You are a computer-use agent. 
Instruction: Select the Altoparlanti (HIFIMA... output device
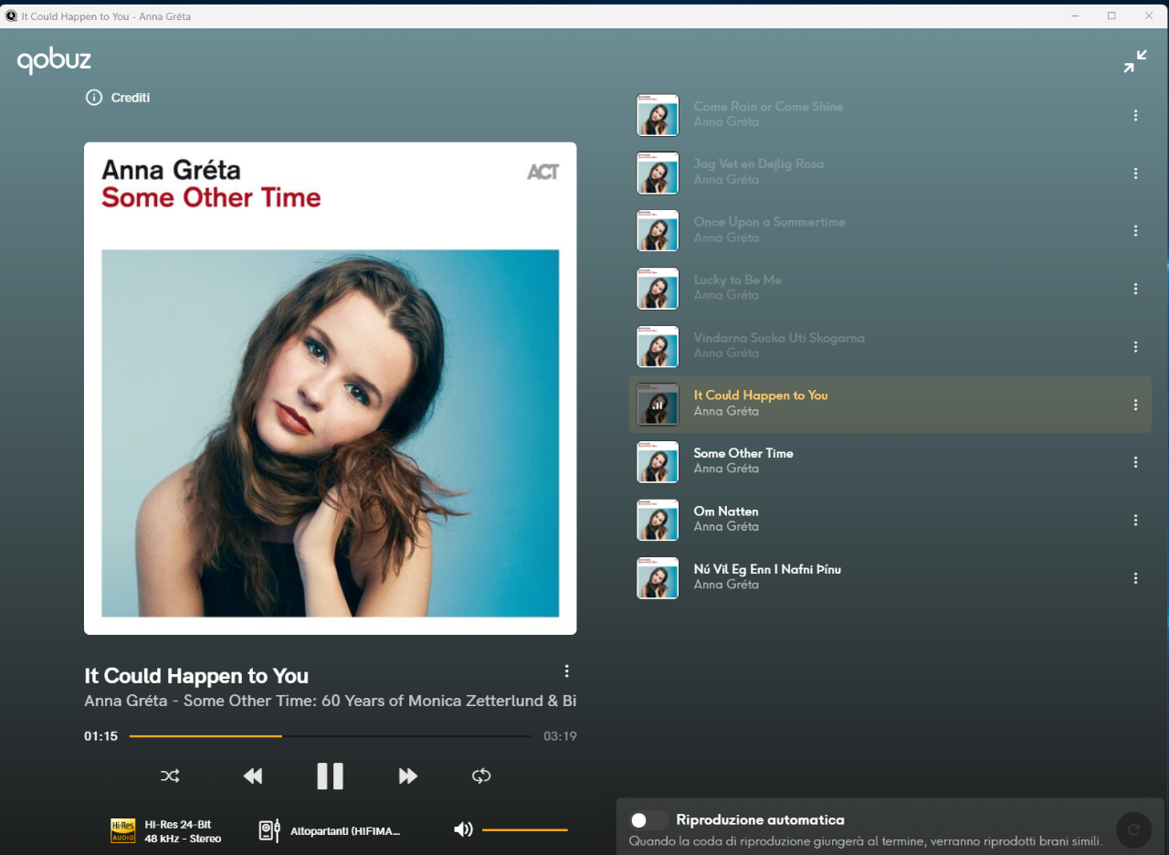pyautogui.click(x=345, y=831)
